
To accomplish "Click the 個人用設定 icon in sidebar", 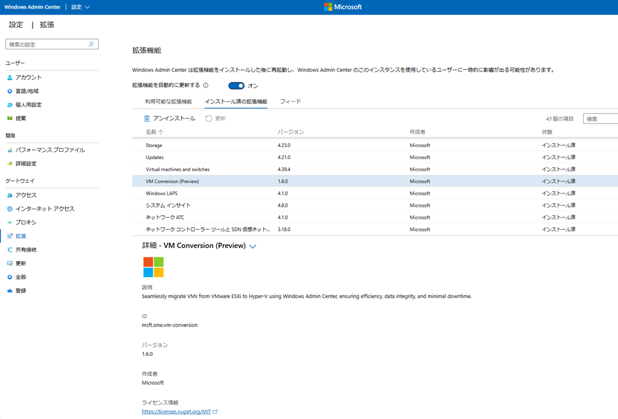I will 10,105.
